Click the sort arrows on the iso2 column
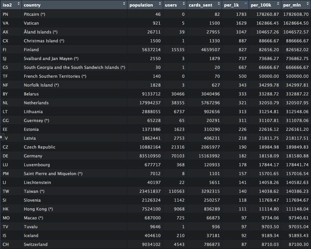Viewport: 311px width, 249px height. [x=18, y=5]
